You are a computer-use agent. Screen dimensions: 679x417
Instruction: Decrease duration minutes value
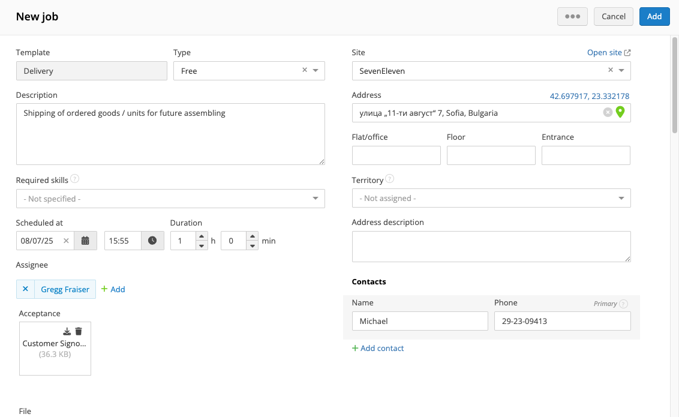click(x=253, y=245)
